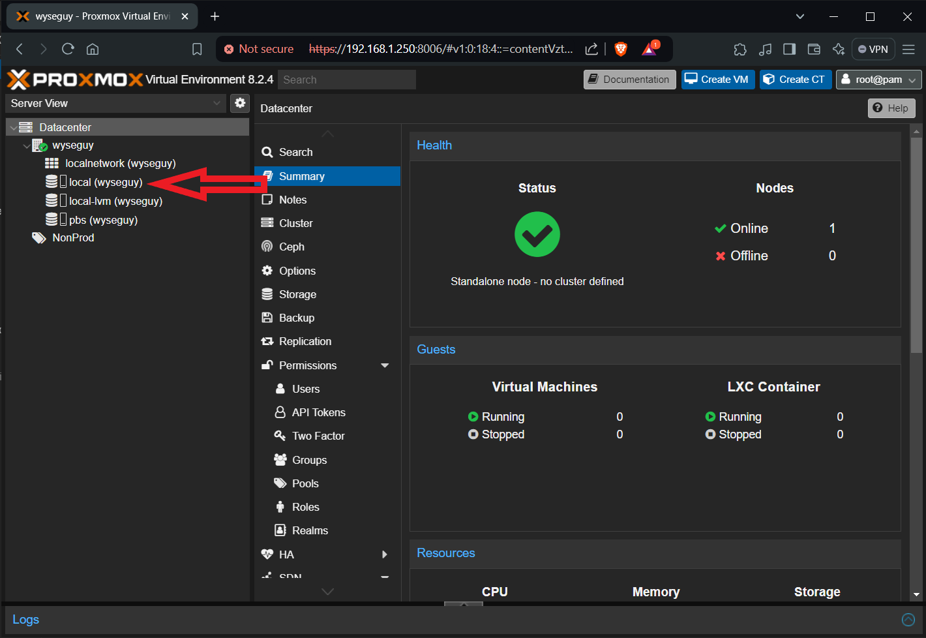Open the Groups permissions item

327,460
